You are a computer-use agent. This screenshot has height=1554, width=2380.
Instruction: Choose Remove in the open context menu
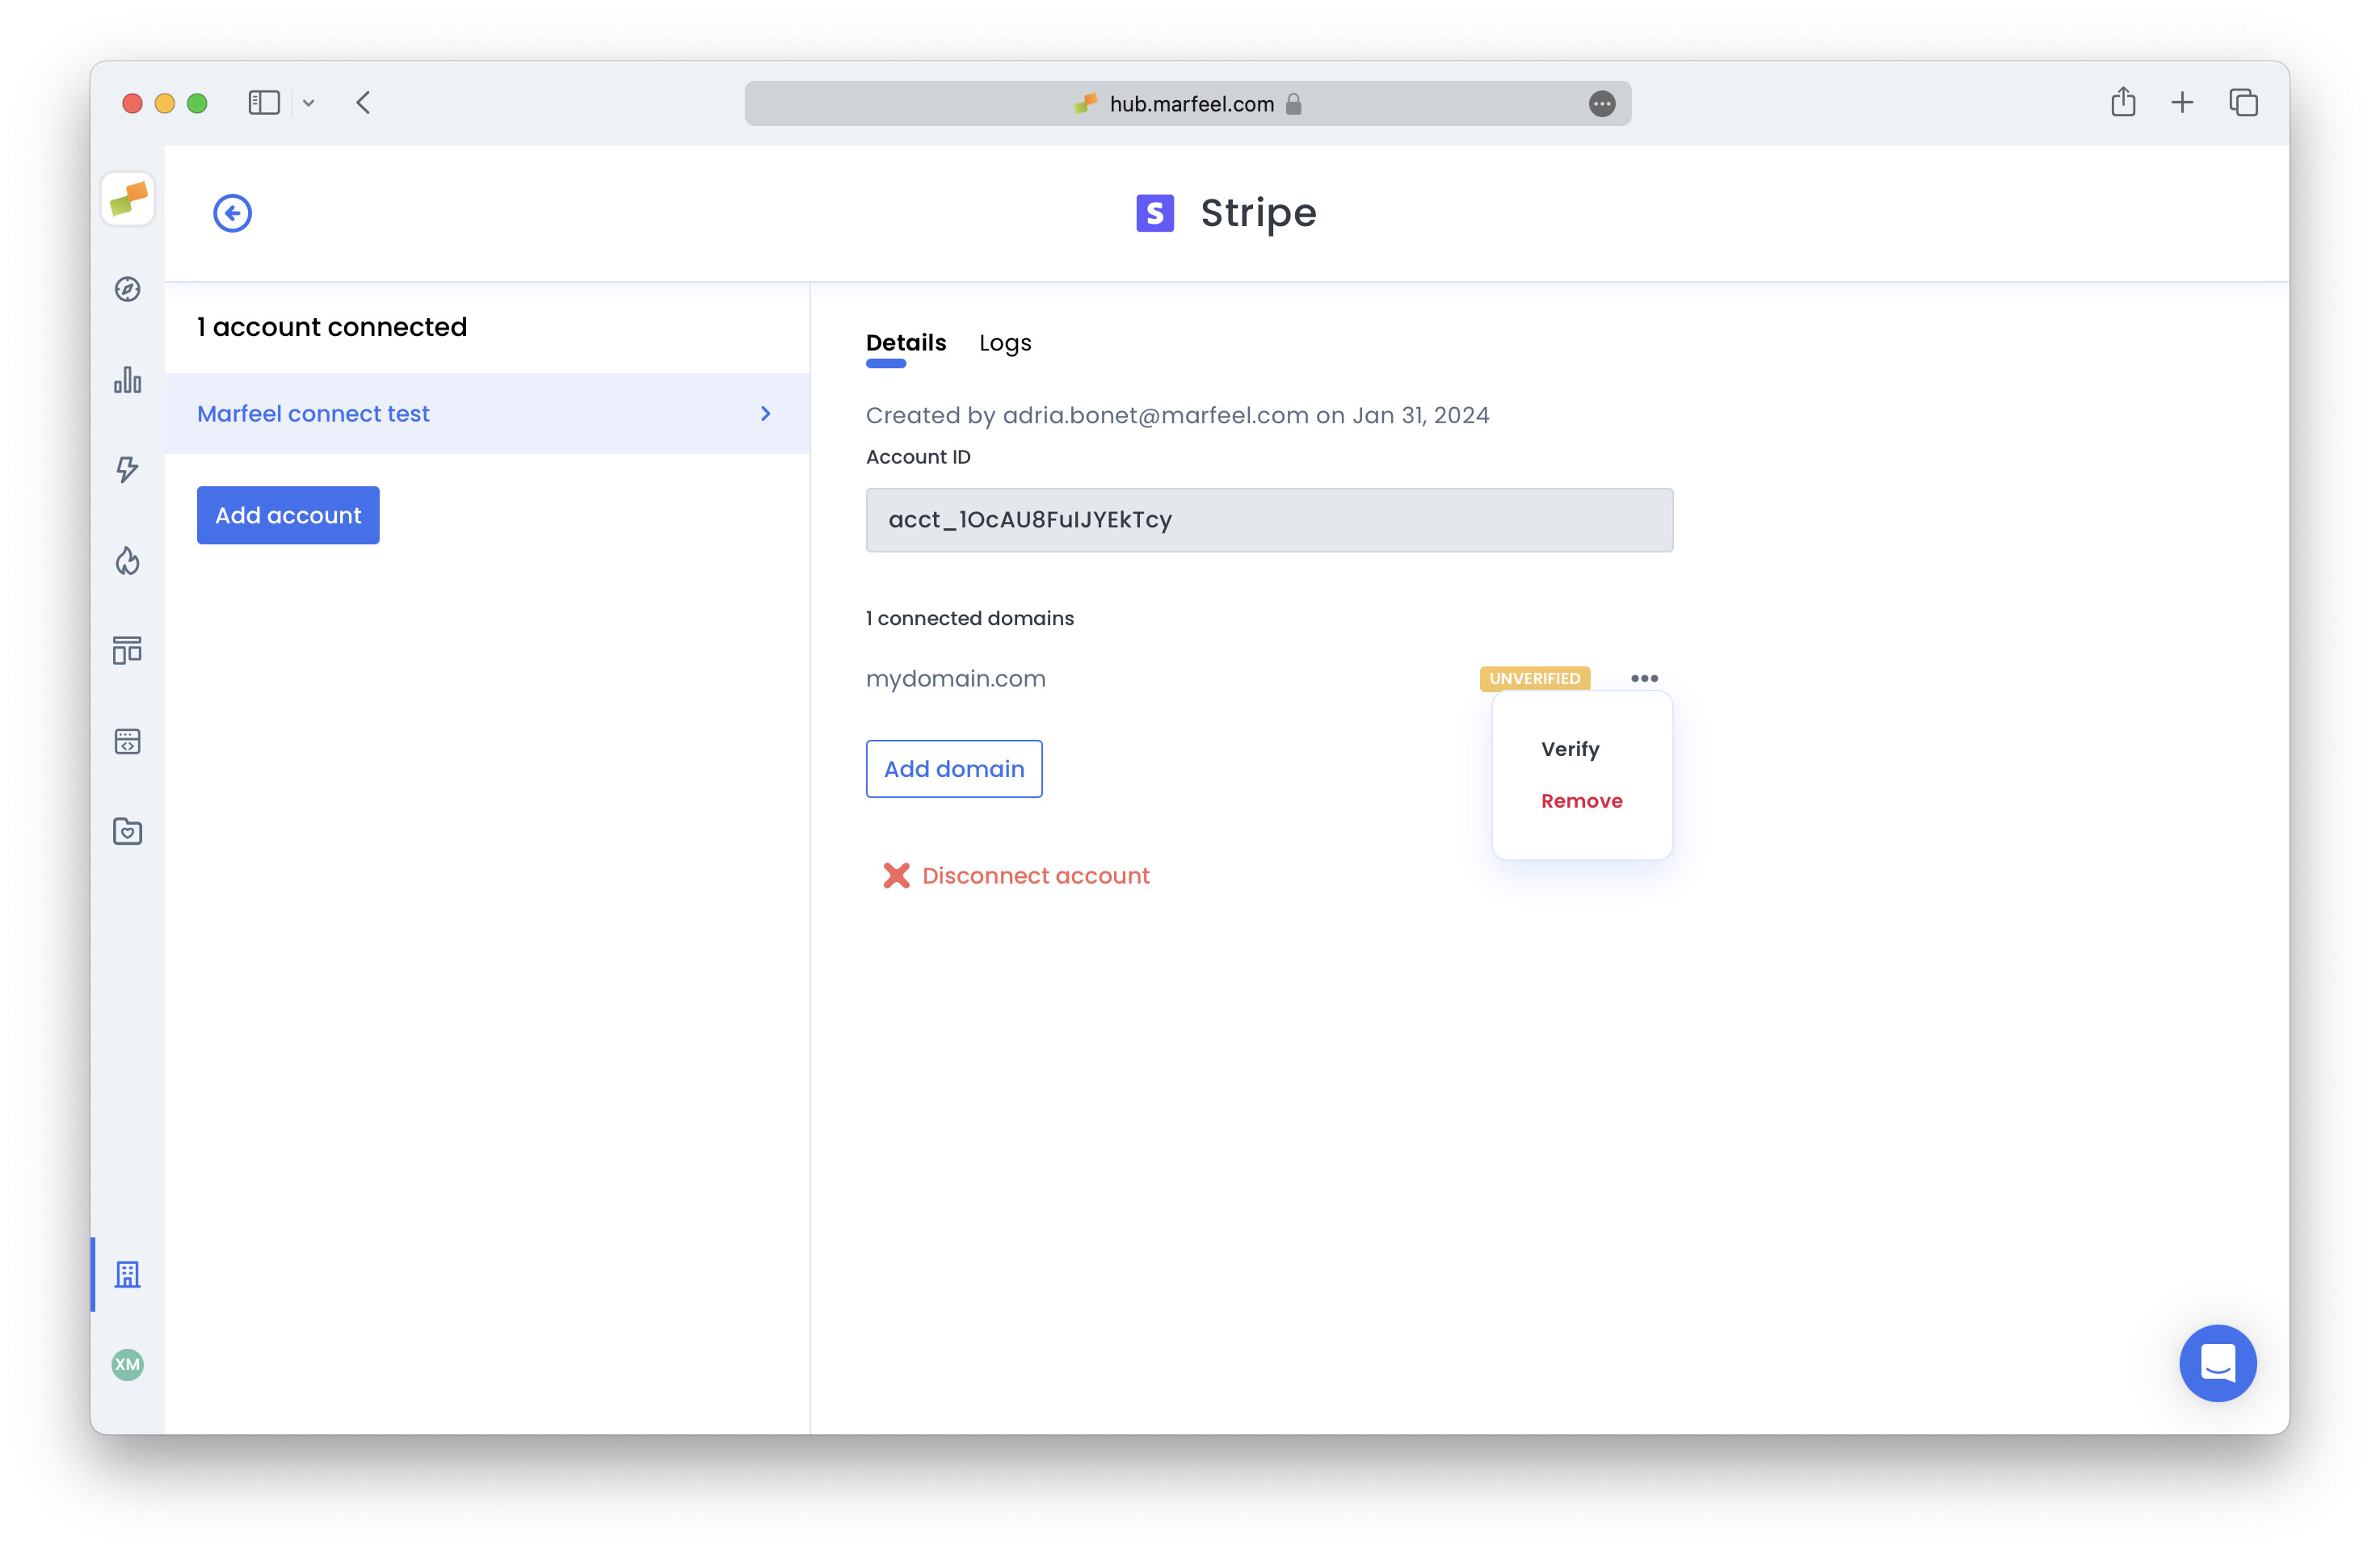[1581, 800]
